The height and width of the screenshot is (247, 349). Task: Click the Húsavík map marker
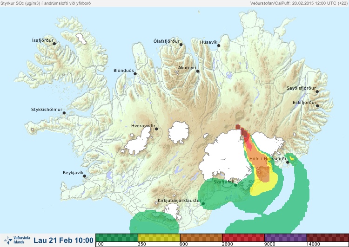[219, 45]
